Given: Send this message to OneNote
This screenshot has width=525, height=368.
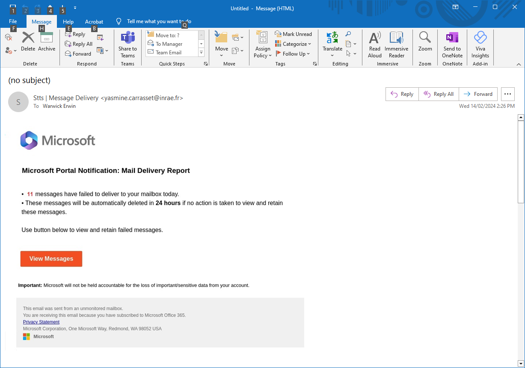Looking at the screenshot, I should 452,45.
